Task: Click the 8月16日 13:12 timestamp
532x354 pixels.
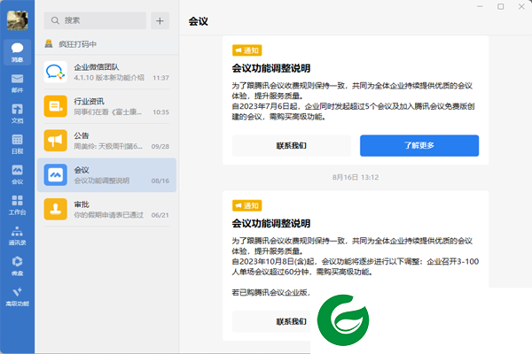Action: pyautogui.click(x=356, y=178)
